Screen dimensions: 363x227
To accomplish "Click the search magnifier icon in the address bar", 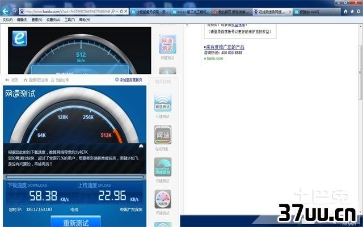I will [x=113, y=11].
